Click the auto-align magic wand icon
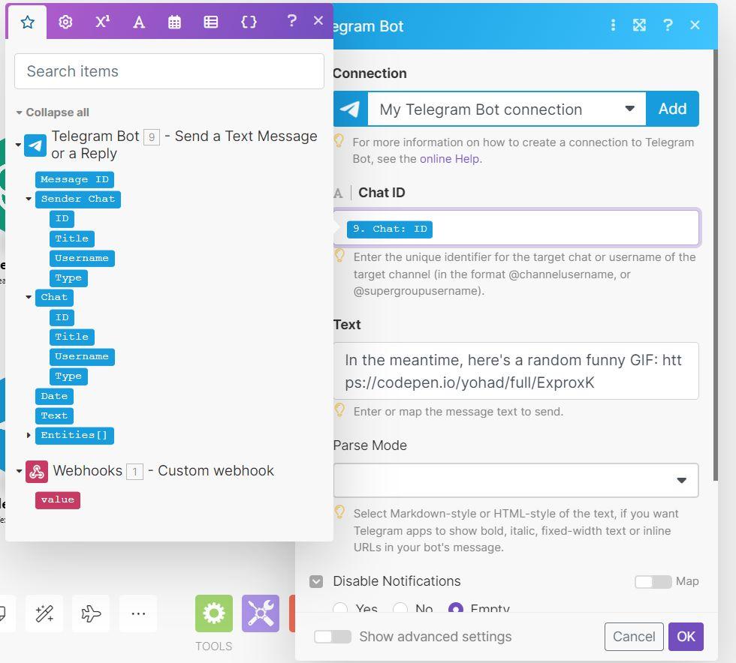 (44, 613)
